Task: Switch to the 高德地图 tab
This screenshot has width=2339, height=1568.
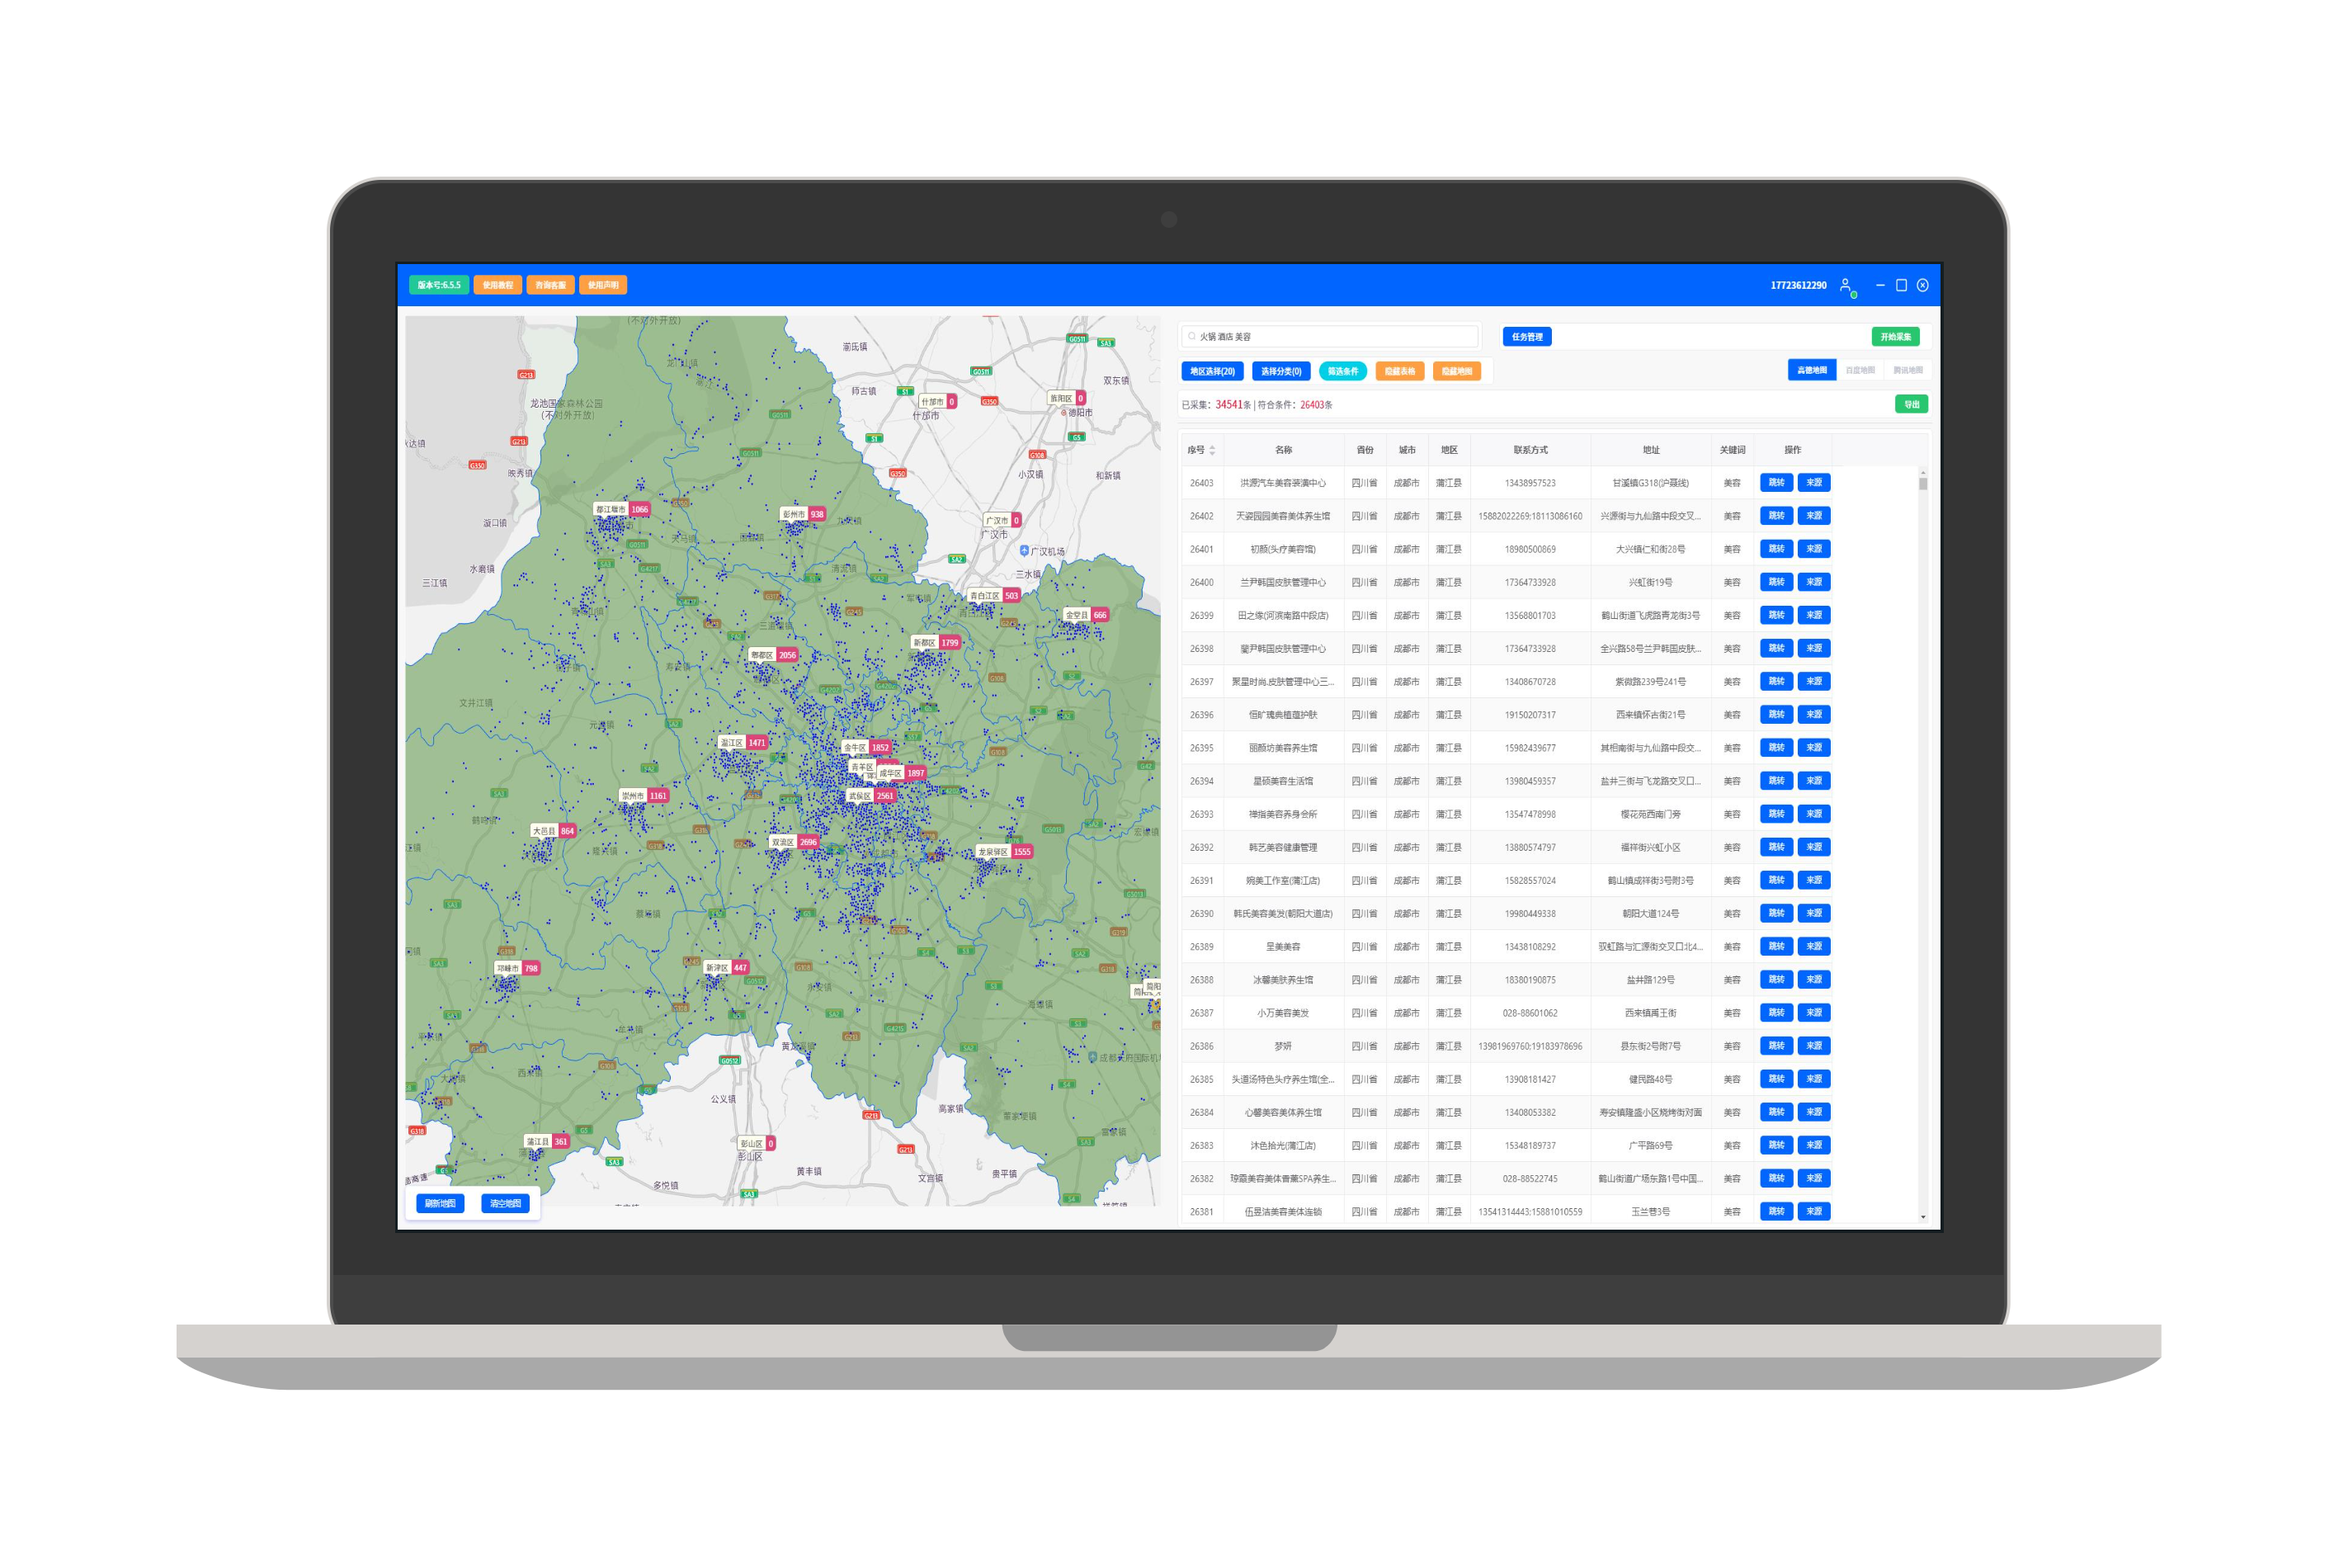Action: tap(1811, 370)
